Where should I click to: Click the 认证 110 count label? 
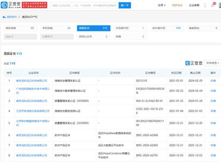[x=10, y=63]
